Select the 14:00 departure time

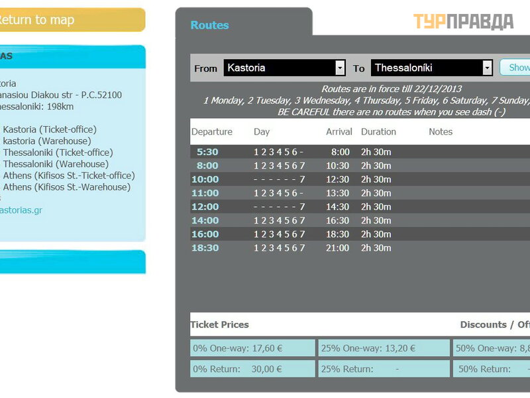tap(205, 220)
